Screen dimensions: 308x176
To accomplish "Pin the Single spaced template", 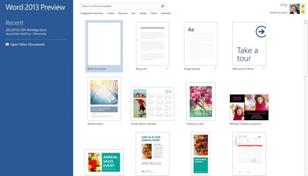I will (215, 69).
